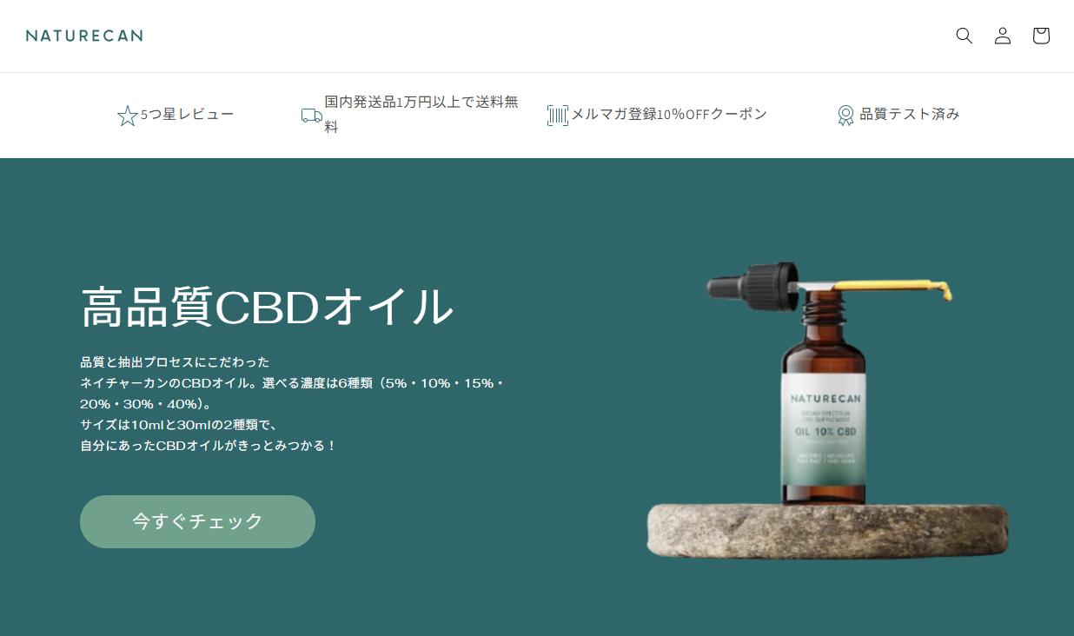Click the account login person icon
1074x636 pixels.
click(1003, 36)
